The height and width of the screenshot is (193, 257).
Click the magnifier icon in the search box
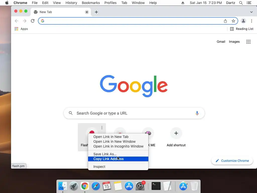coord(71,113)
